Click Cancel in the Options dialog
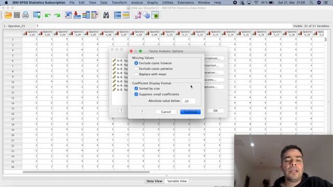Viewport: 333px width, 187px height. [166, 112]
